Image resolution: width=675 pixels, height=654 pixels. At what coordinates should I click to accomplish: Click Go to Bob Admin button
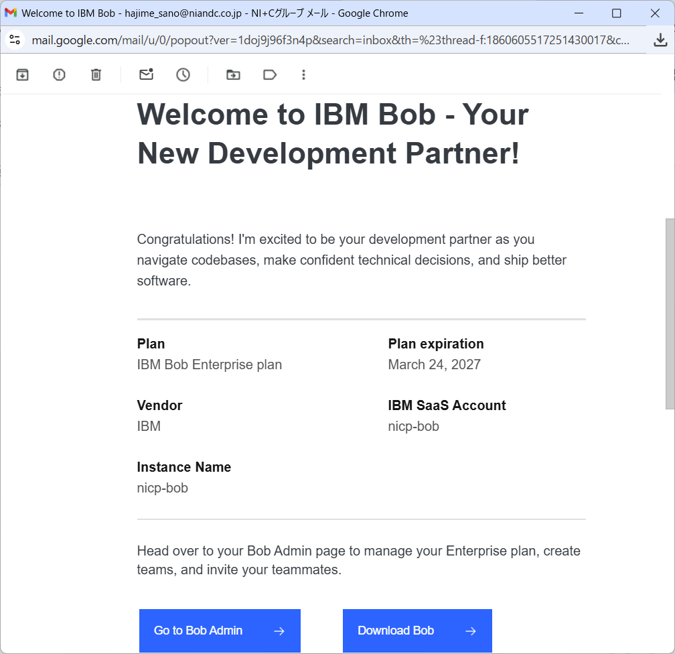pos(220,631)
